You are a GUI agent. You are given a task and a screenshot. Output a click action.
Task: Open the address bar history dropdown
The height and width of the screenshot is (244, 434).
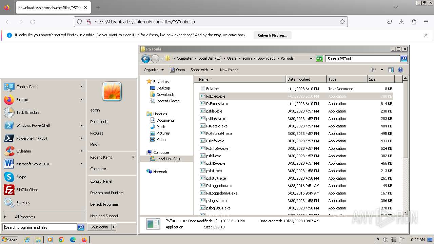tap(311, 59)
